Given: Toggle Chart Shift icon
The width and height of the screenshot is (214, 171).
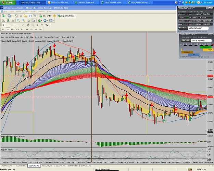Looking at the screenshot, I should [x=34, y=21].
